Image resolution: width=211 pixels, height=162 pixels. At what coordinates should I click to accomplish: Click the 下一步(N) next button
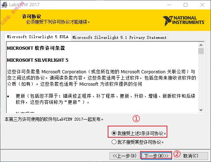tap(156, 156)
